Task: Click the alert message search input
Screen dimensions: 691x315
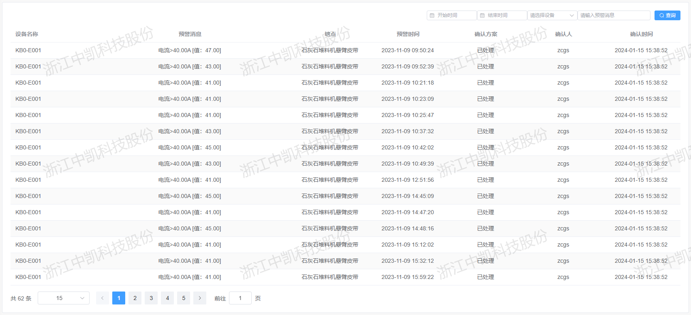Action: pos(614,15)
